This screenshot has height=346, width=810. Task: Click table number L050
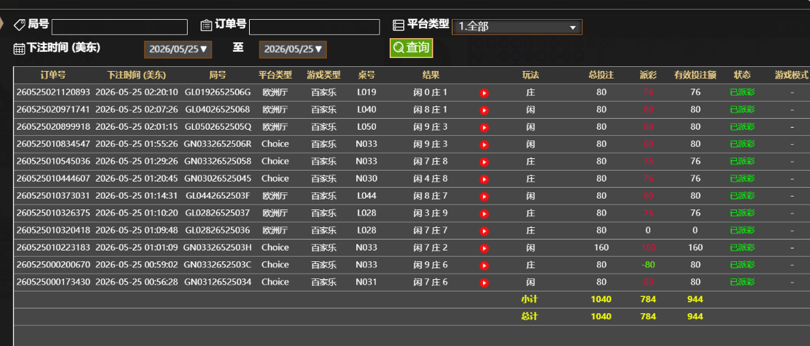click(x=366, y=126)
